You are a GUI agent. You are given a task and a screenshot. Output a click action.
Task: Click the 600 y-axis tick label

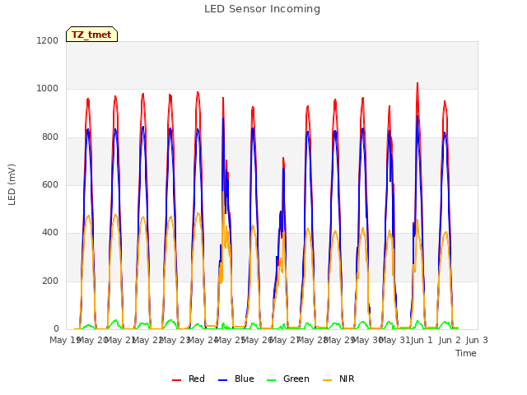(50, 184)
